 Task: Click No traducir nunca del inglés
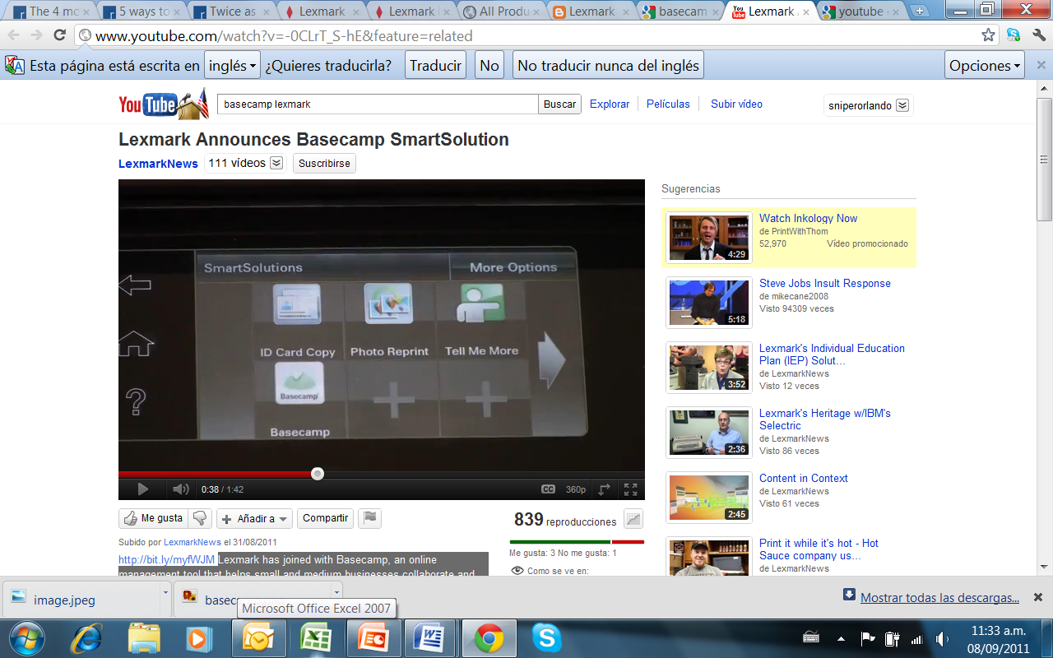pos(608,66)
